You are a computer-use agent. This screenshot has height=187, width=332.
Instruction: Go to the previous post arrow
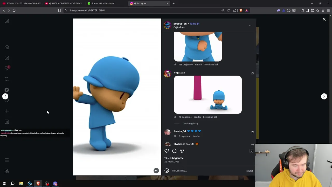pos(5,96)
